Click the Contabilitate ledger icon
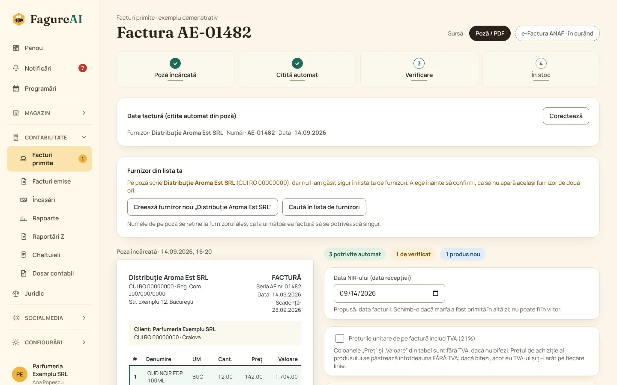This screenshot has width=617, height=385. point(16,137)
